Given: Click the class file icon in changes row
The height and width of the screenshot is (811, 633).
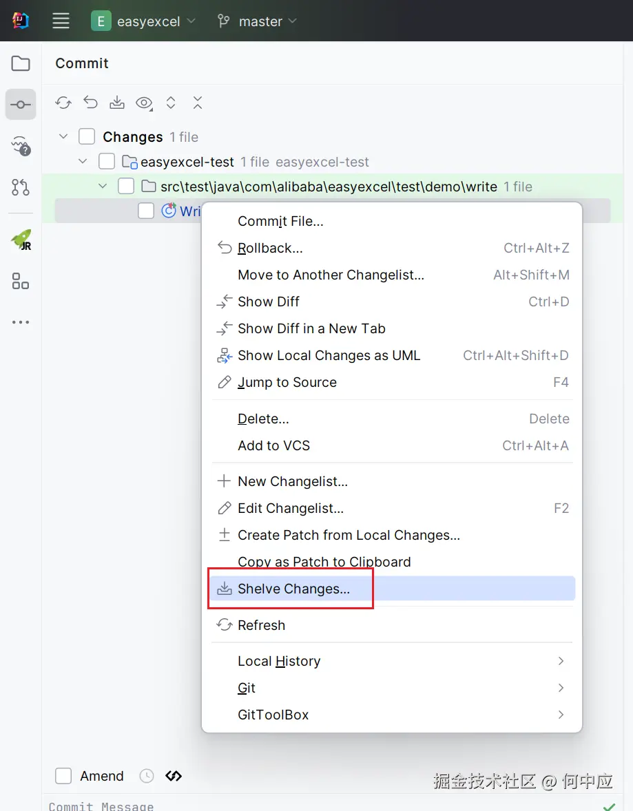Looking at the screenshot, I should click(169, 211).
